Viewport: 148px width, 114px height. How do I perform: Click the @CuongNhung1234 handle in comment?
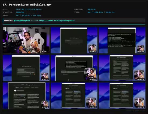pos(22,20)
